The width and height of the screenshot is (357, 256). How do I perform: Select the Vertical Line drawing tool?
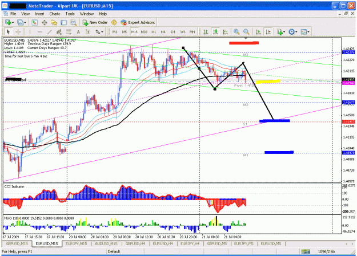coord(30,32)
